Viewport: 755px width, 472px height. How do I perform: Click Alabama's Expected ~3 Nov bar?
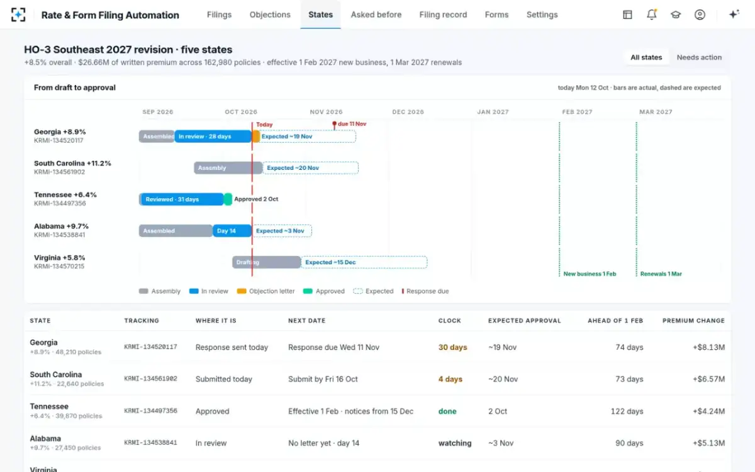[x=282, y=231]
